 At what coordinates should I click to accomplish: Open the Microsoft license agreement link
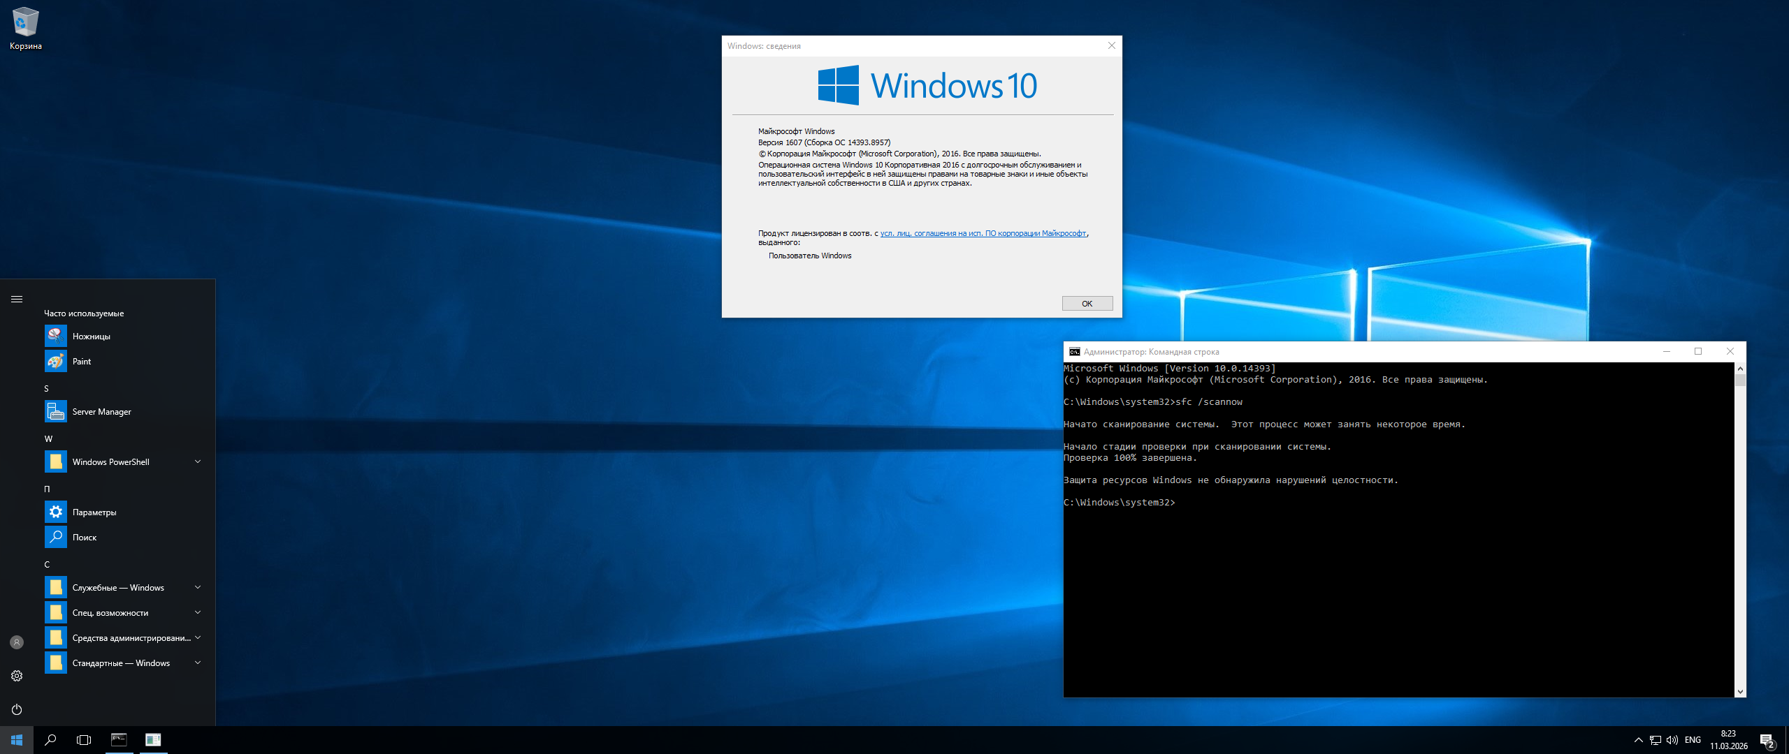(983, 233)
